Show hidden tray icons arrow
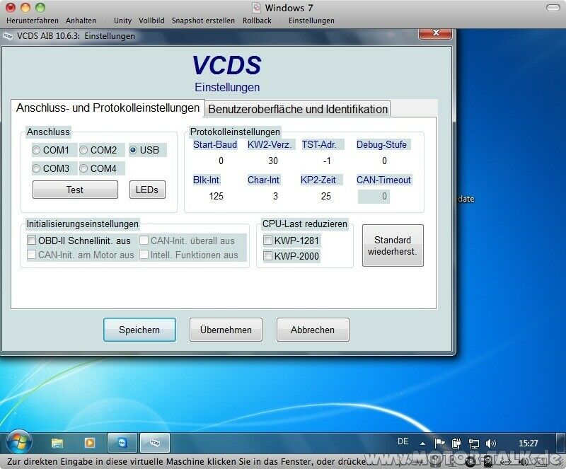The height and width of the screenshot is (469, 566). tap(422, 444)
